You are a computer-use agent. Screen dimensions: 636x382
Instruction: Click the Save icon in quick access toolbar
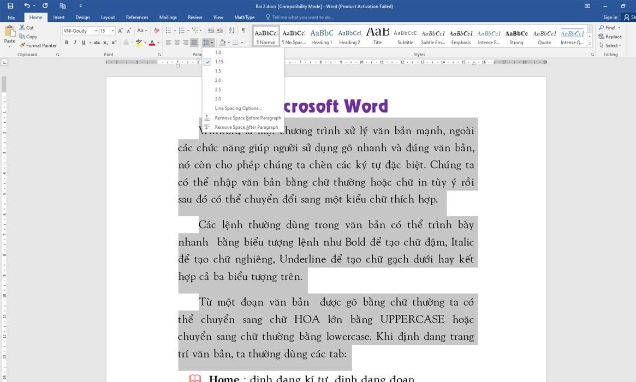click(10, 5)
